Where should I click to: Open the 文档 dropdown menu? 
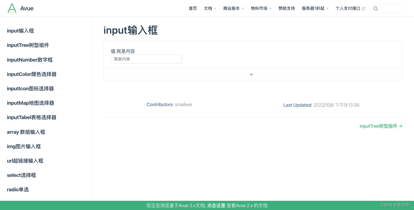click(210, 8)
